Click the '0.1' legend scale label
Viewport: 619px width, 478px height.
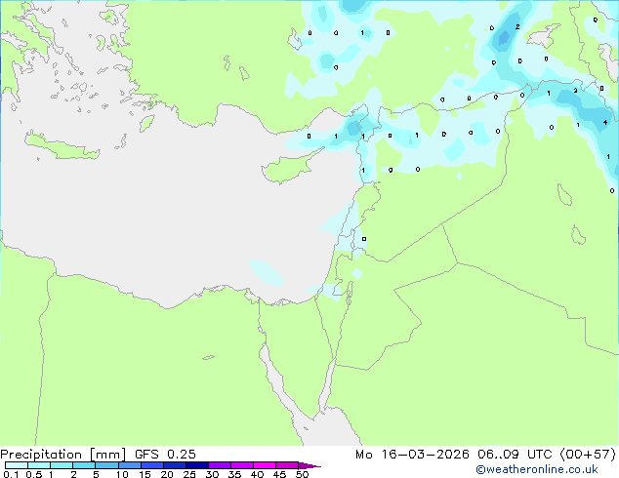coord(11,474)
